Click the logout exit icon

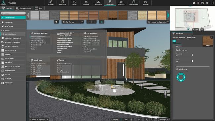click(x=213, y=3)
